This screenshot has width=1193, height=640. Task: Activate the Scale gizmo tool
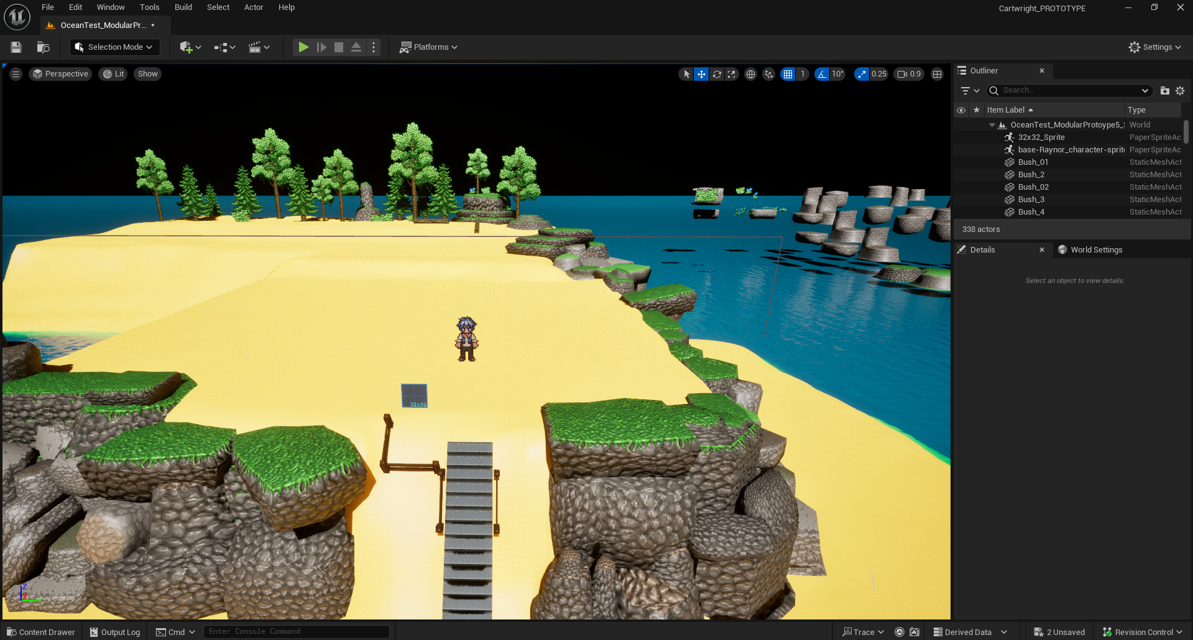tap(732, 74)
